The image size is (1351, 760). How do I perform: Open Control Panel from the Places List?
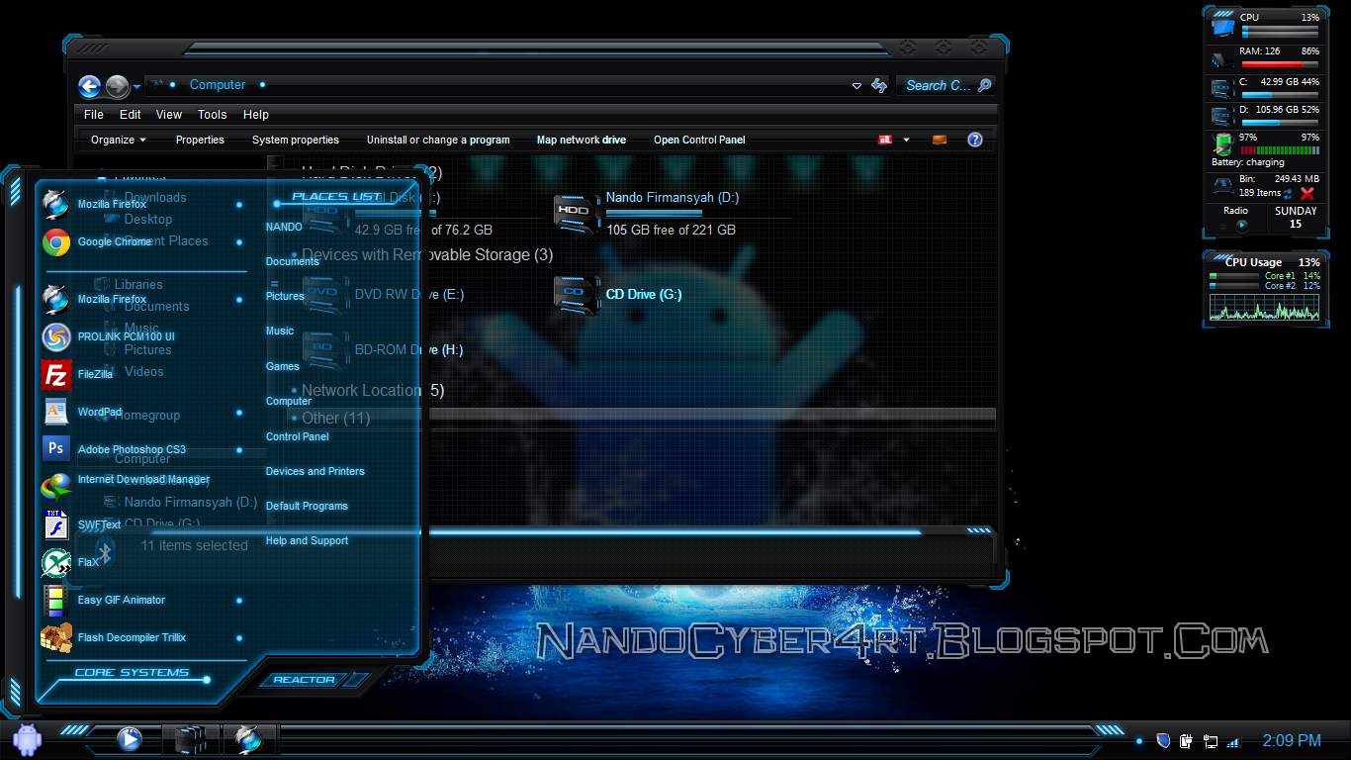tap(298, 436)
